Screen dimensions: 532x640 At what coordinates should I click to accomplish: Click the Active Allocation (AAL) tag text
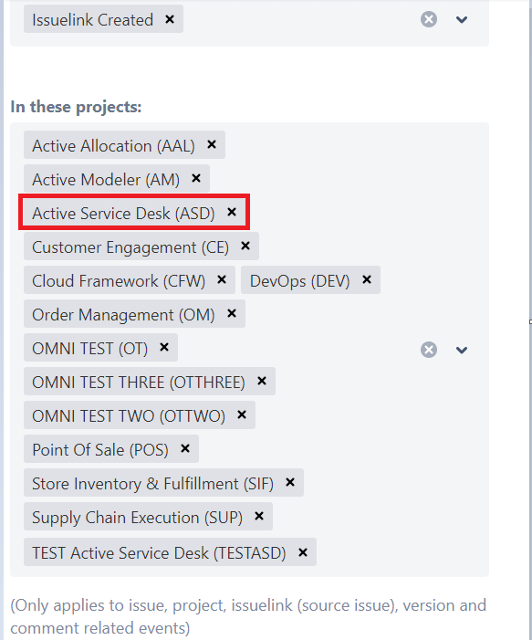113,146
